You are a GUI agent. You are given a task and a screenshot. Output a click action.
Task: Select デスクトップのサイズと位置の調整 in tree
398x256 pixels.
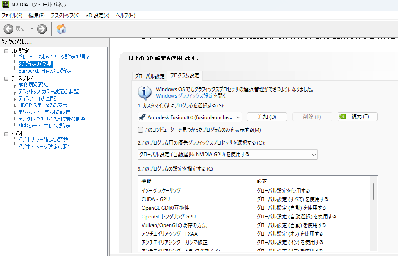(52, 119)
